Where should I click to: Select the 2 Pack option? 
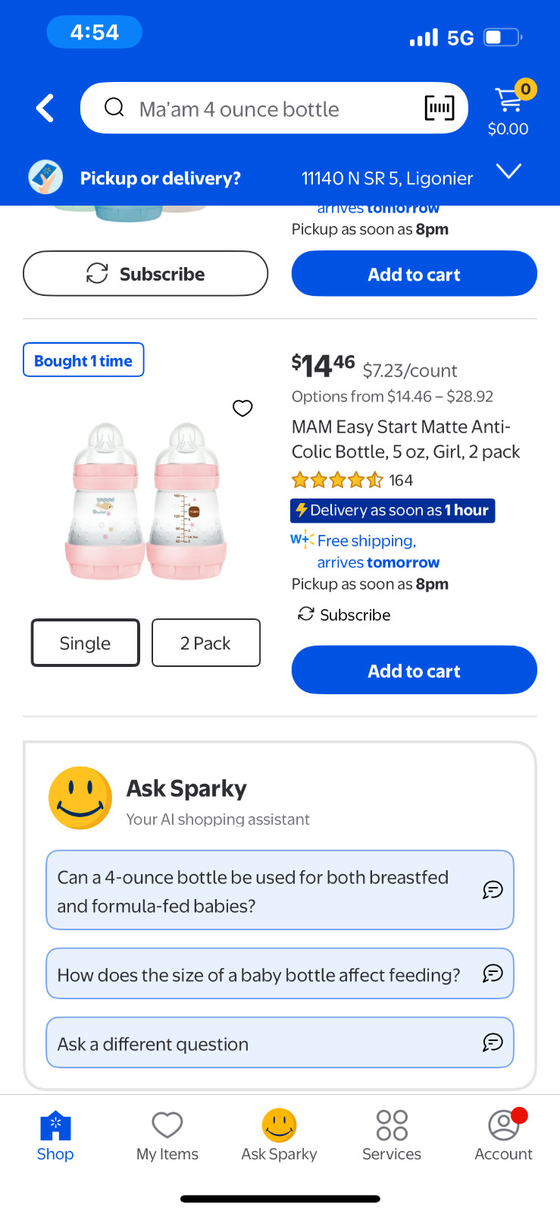[x=206, y=643]
